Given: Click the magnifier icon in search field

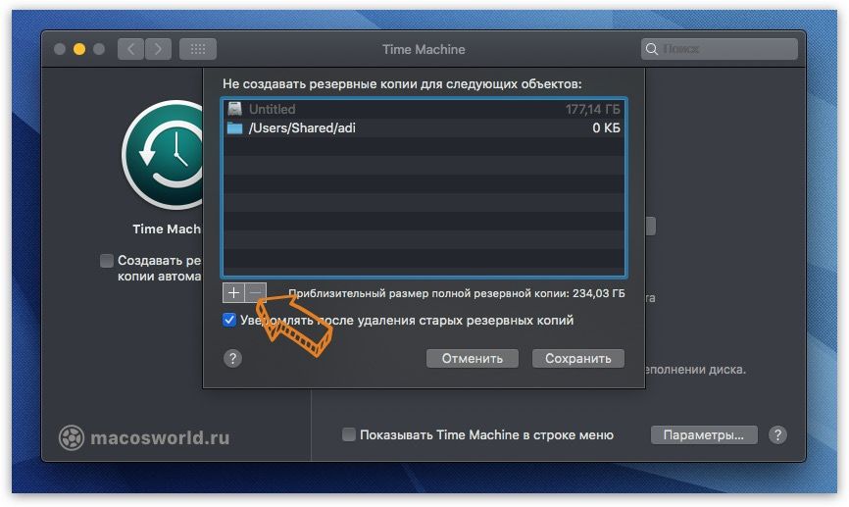Looking at the screenshot, I should click(651, 49).
